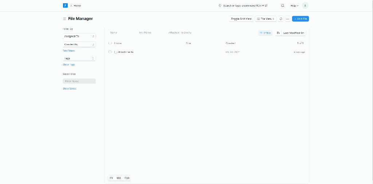Focus the File Name filter field
This screenshot has height=184, width=373.
[x=152, y=32]
